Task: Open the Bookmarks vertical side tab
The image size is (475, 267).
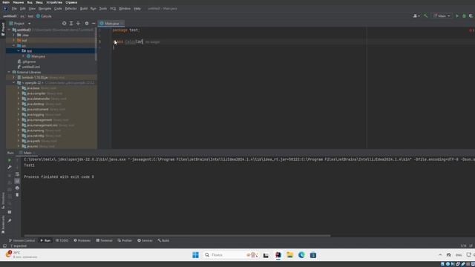Action: [3, 225]
